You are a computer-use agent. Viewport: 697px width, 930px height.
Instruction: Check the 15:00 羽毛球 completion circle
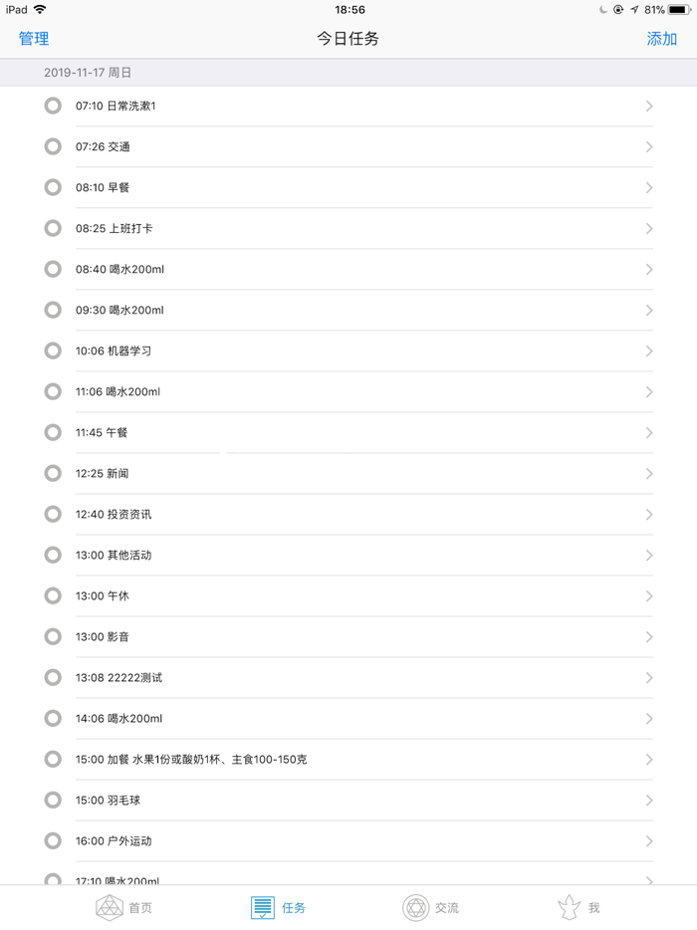[x=53, y=800]
